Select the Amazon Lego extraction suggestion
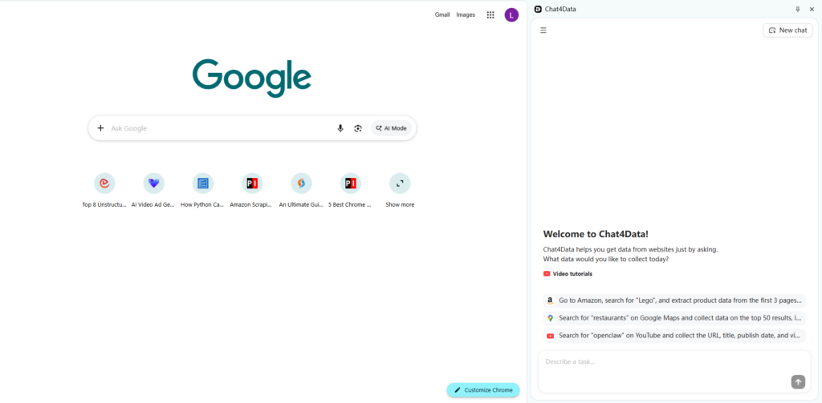Image resolution: width=822 pixels, height=403 pixels. pos(674,300)
